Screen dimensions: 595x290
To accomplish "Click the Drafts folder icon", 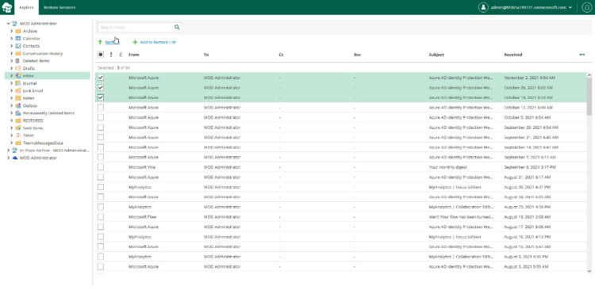I will click(17, 69).
